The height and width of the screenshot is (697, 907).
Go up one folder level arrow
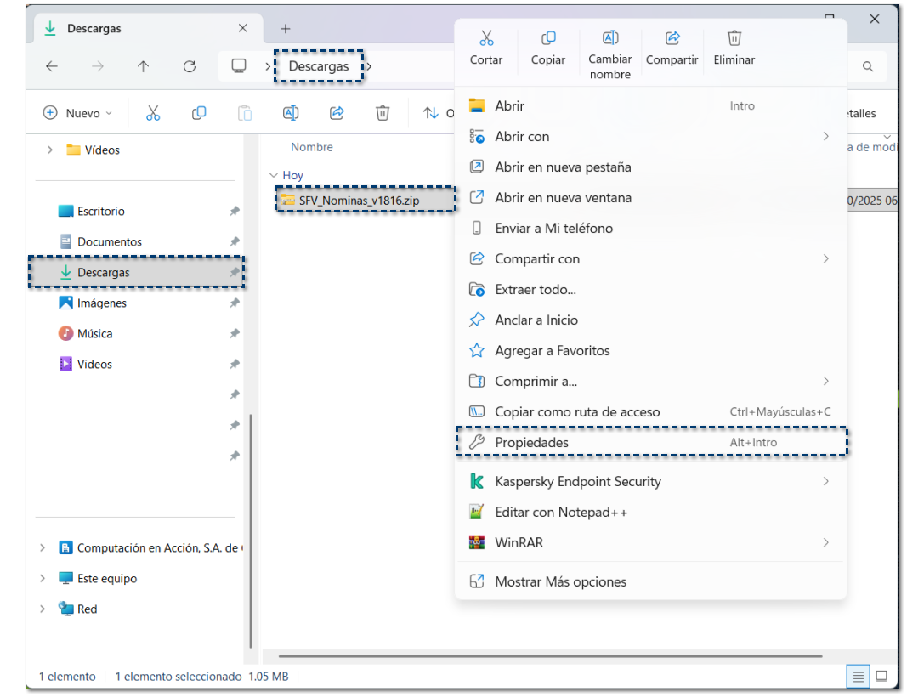pyautogui.click(x=143, y=66)
